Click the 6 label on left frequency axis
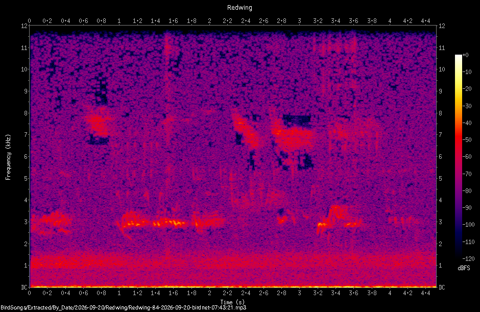The height and width of the screenshot is (312, 480). click(26, 156)
